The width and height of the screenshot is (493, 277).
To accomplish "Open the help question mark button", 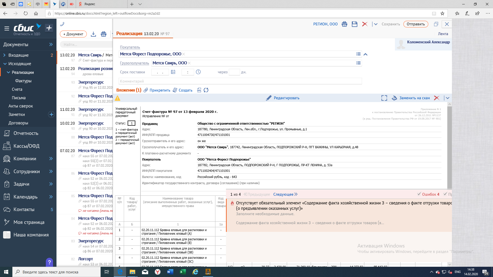I will (x=49, y=262).
